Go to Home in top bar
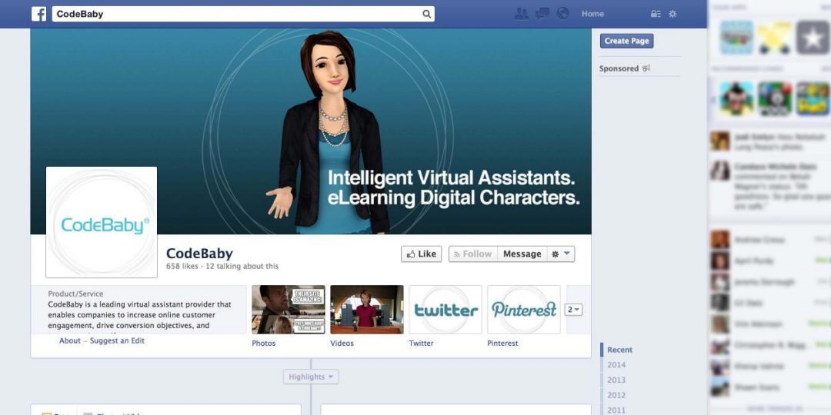This screenshot has height=415, width=831. [592, 14]
